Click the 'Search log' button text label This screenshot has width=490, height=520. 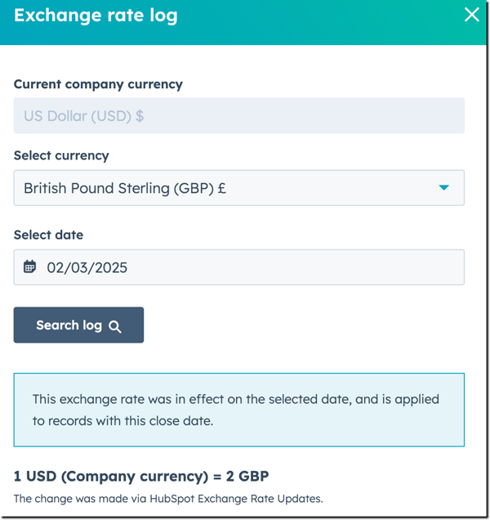click(x=69, y=325)
